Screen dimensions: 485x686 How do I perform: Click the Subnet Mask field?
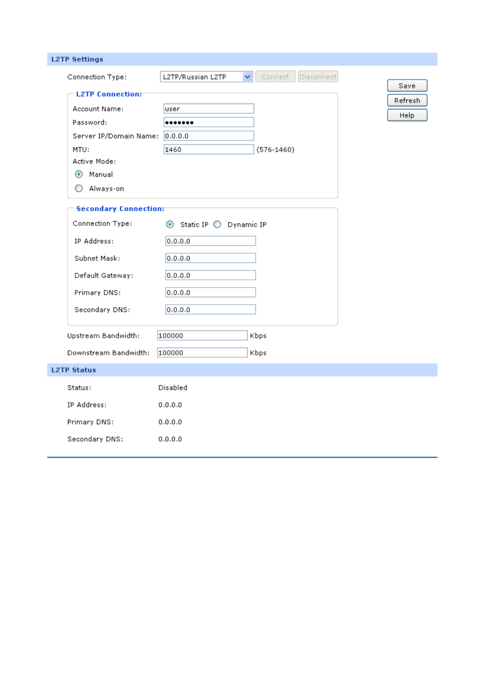coord(210,258)
